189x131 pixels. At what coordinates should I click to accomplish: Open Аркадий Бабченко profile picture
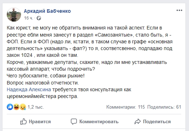coord(14,15)
